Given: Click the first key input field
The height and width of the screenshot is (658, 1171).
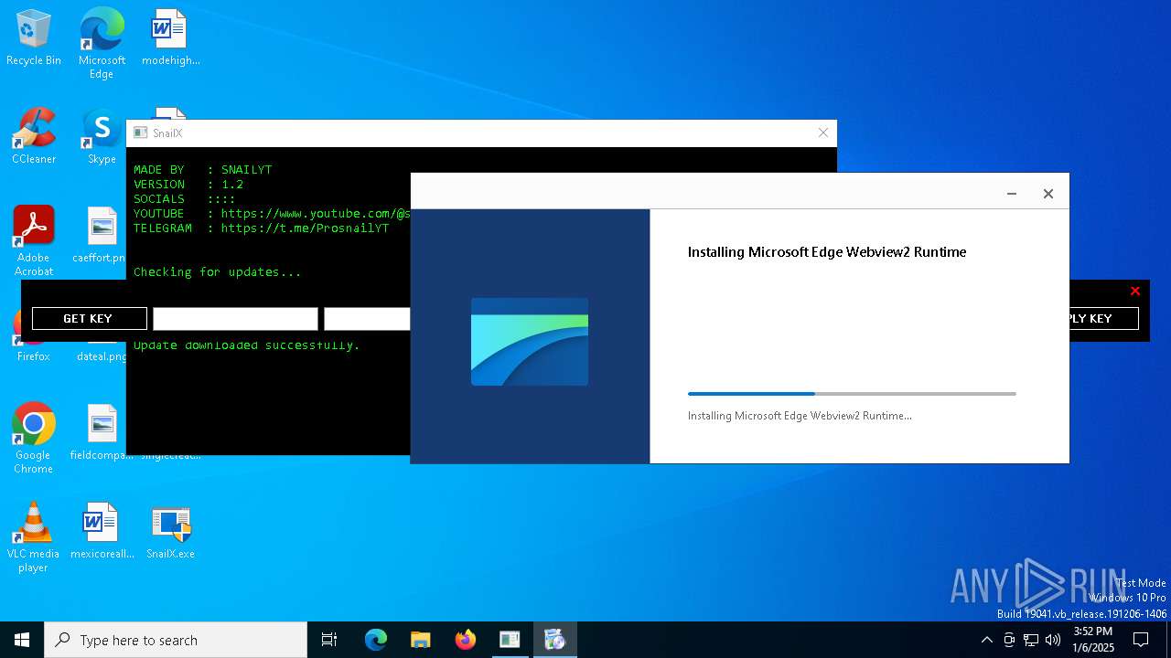Looking at the screenshot, I should [x=235, y=318].
